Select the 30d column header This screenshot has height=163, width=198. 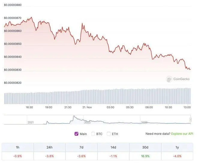[x=145, y=147]
